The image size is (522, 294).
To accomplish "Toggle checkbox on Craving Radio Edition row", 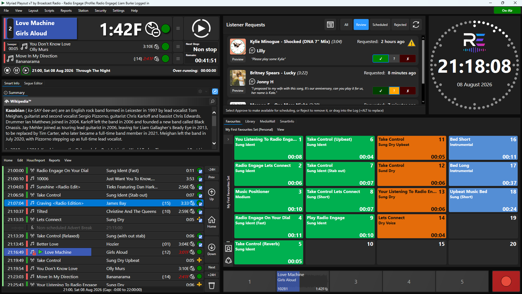I will coord(200,204).
